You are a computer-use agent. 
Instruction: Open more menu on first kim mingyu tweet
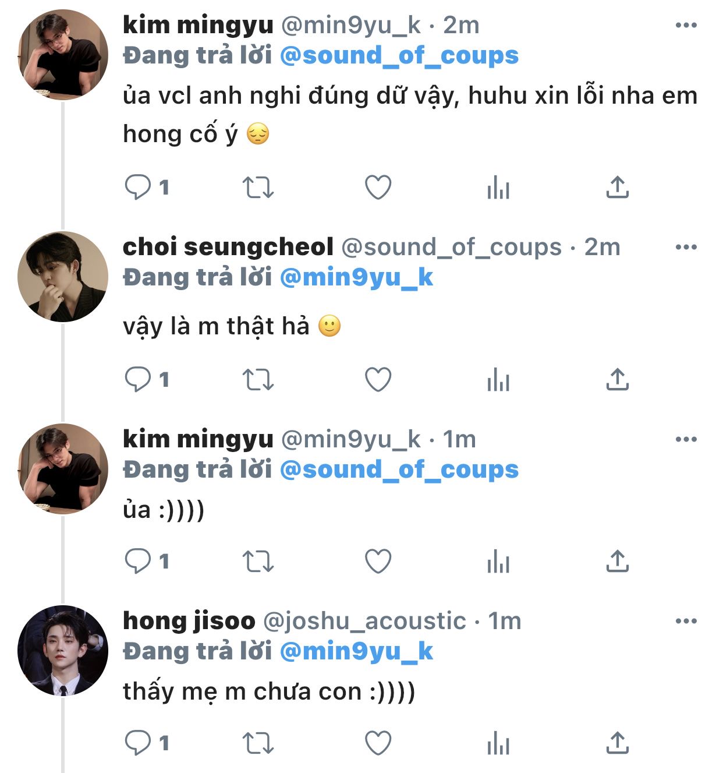pos(686,25)
